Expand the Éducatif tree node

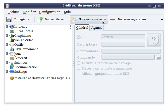pos(7,58)
